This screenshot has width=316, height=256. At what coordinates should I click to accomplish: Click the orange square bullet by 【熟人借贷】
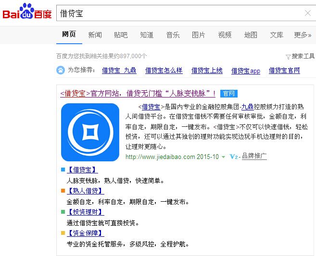[x=63, y=191]
